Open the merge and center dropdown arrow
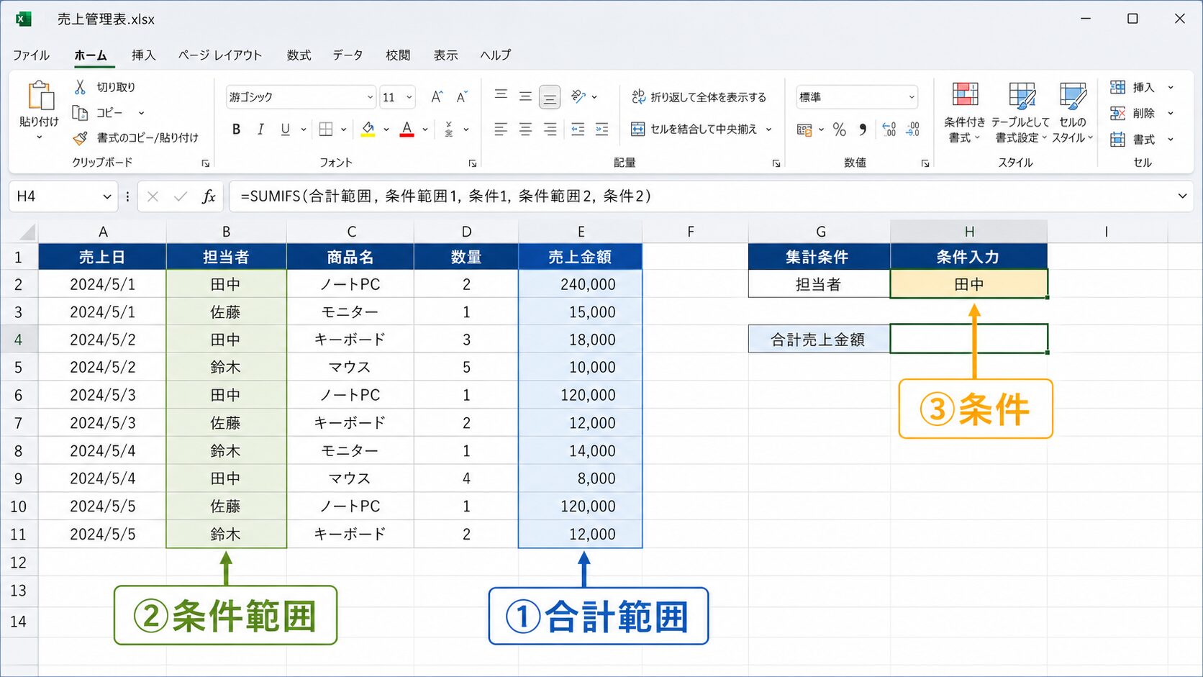The height and width of the screenshot is (677, 1203). [x=769, y=130]
